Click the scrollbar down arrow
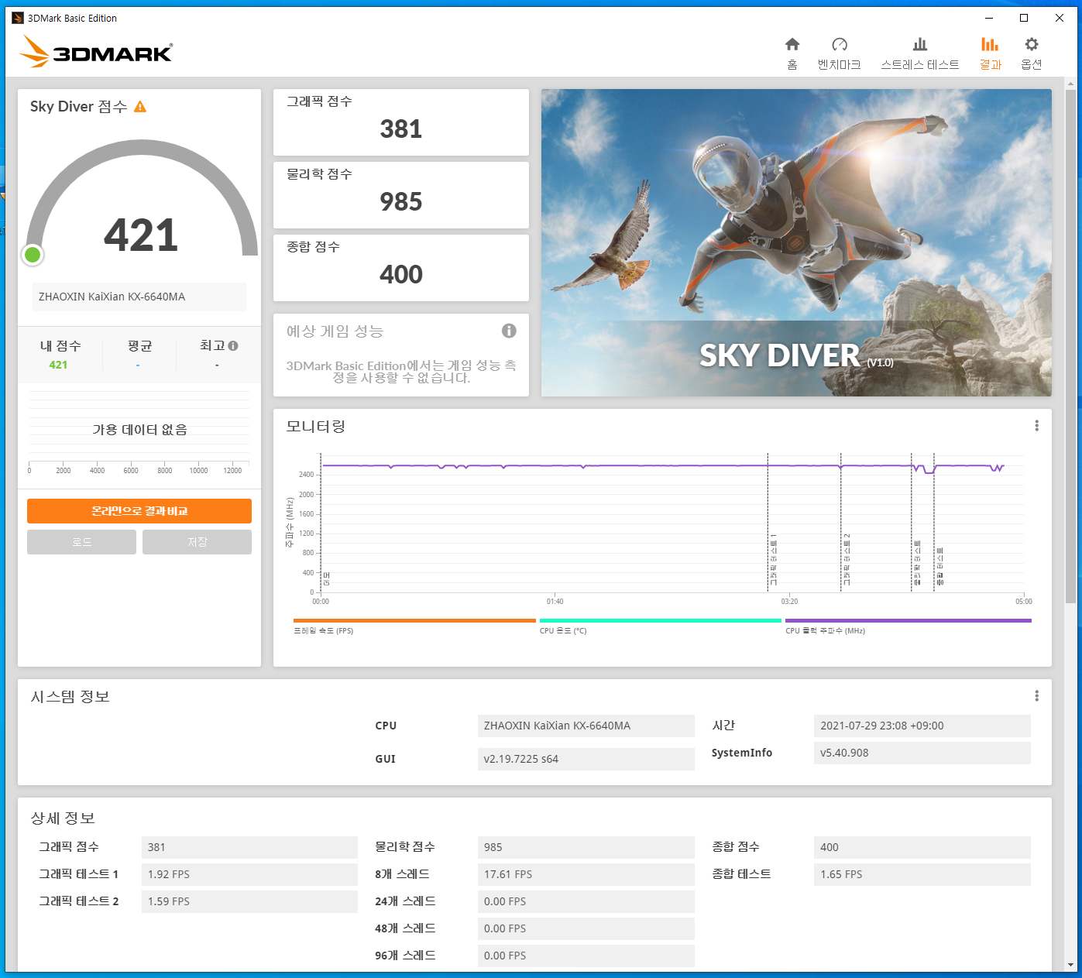Image resolution: width=1082 pixels, height=978 pixels. pos(1070,965)
